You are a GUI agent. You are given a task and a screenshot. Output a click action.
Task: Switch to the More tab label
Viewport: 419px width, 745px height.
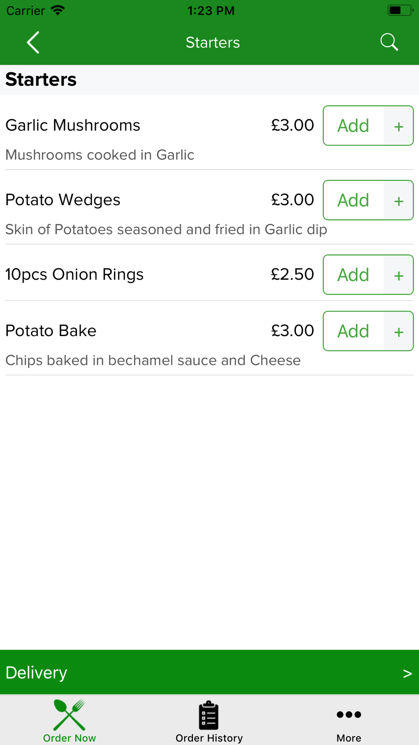349,738
